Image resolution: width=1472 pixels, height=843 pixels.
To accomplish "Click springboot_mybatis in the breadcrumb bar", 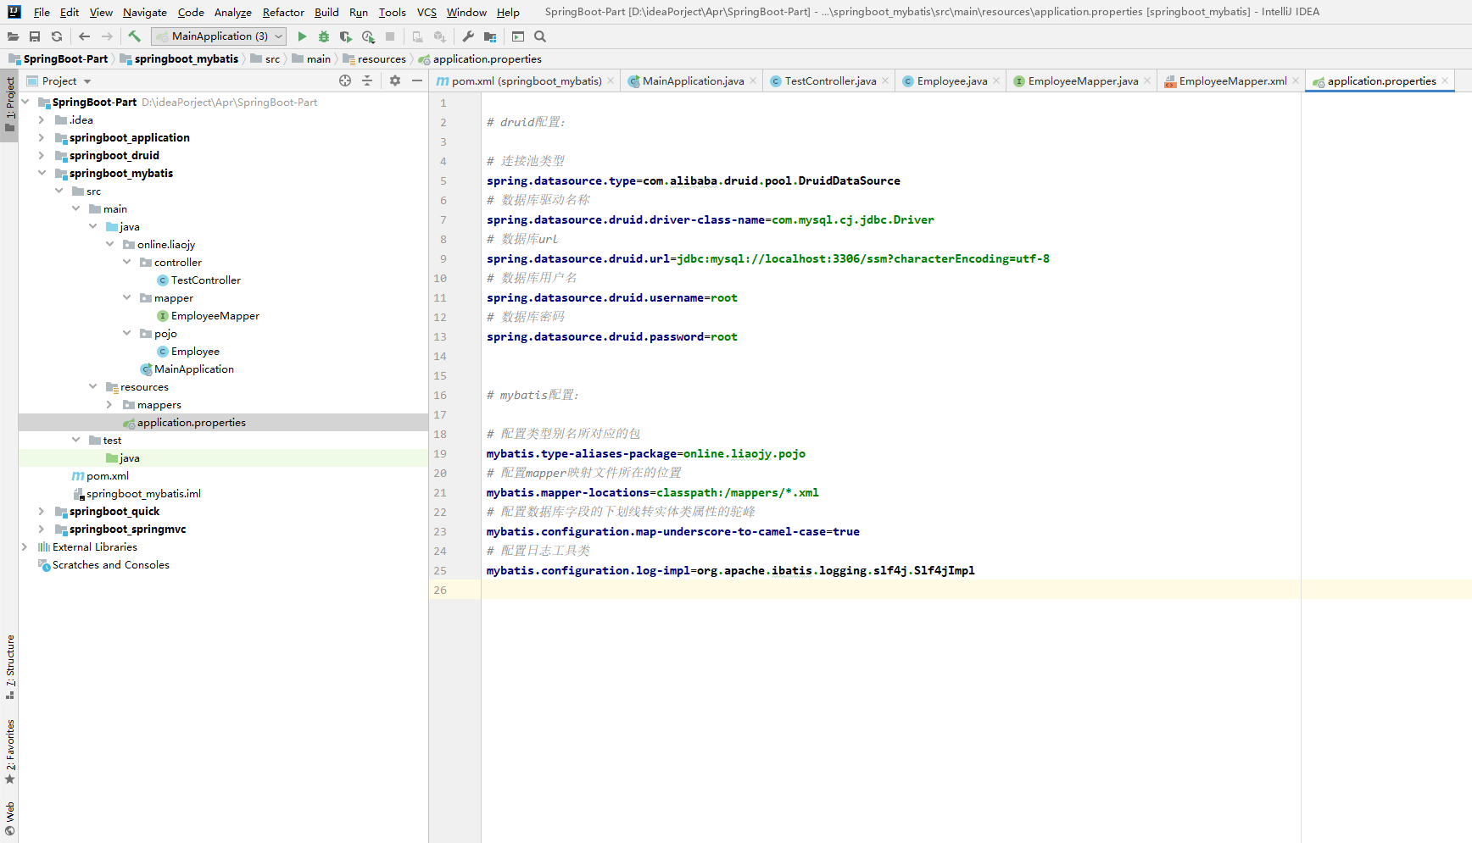I will pos(179,58).
